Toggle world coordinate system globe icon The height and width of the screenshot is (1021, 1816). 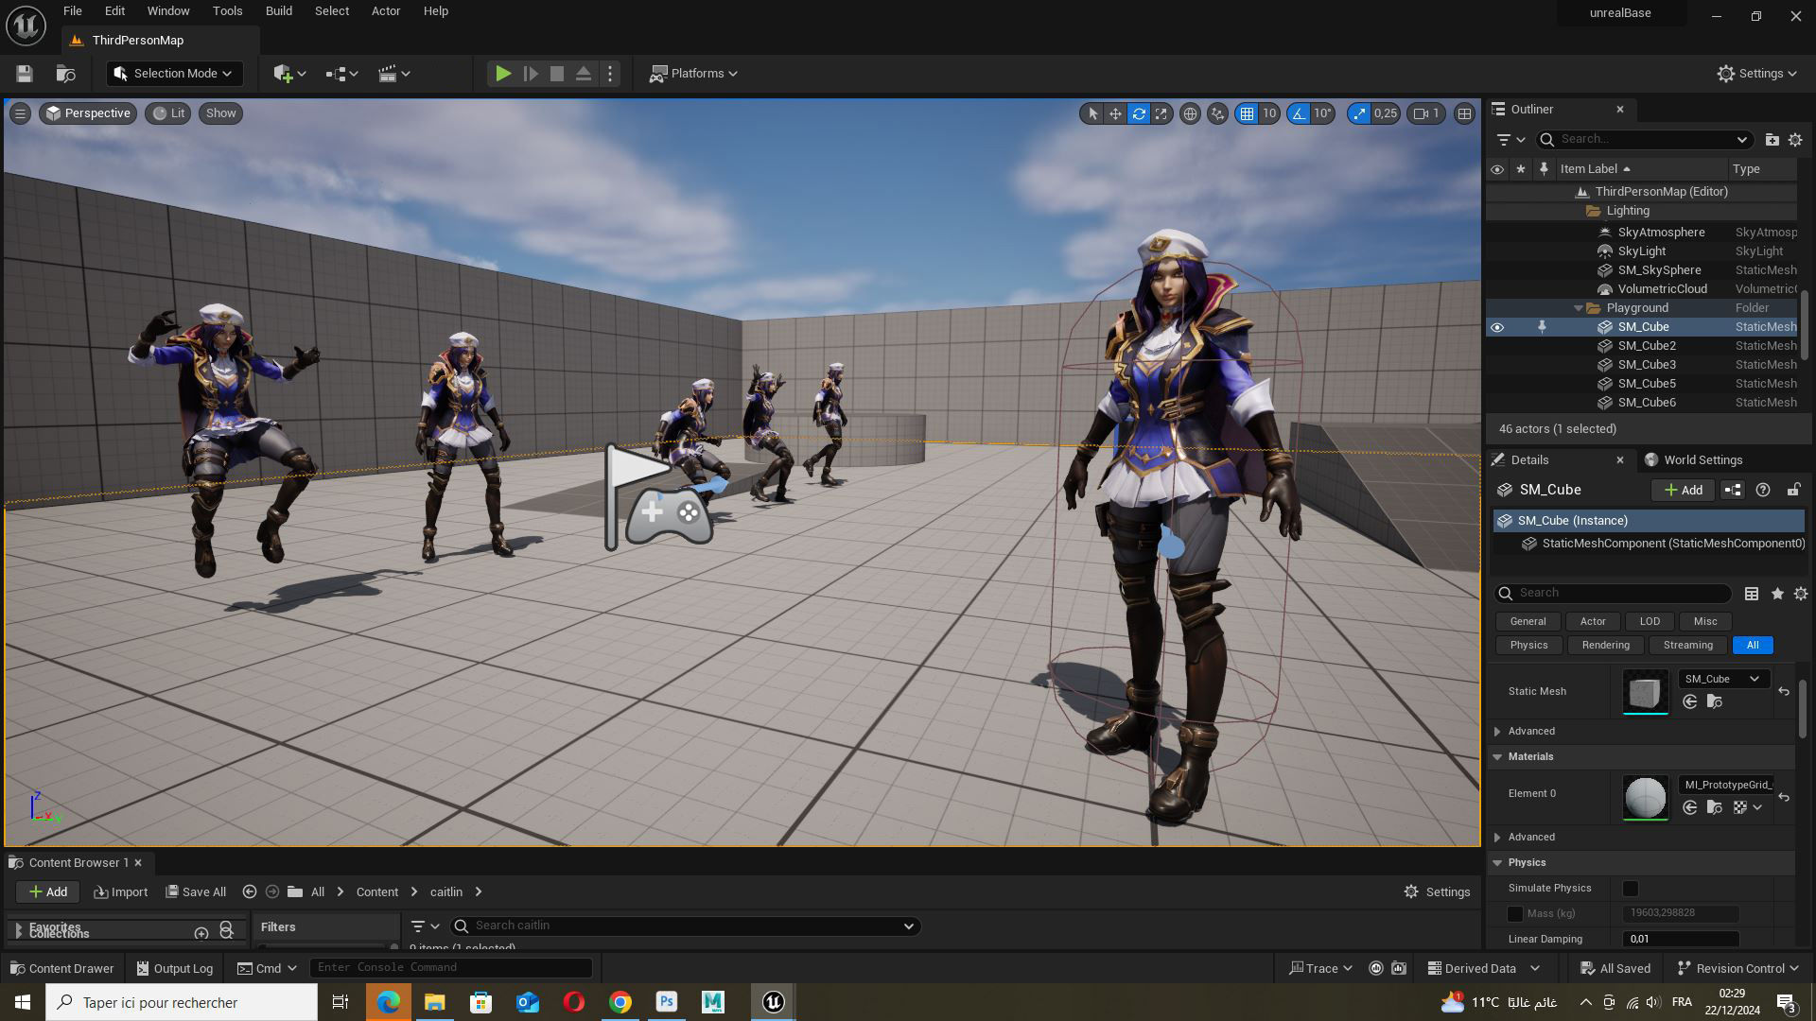[x=1190, y=113]
